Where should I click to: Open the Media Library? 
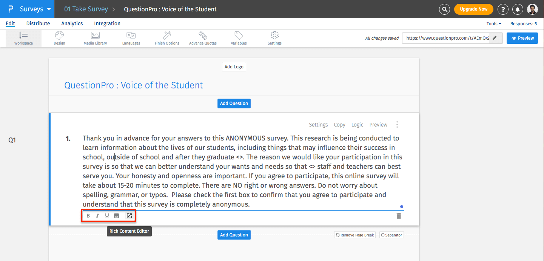click(95, 38)
